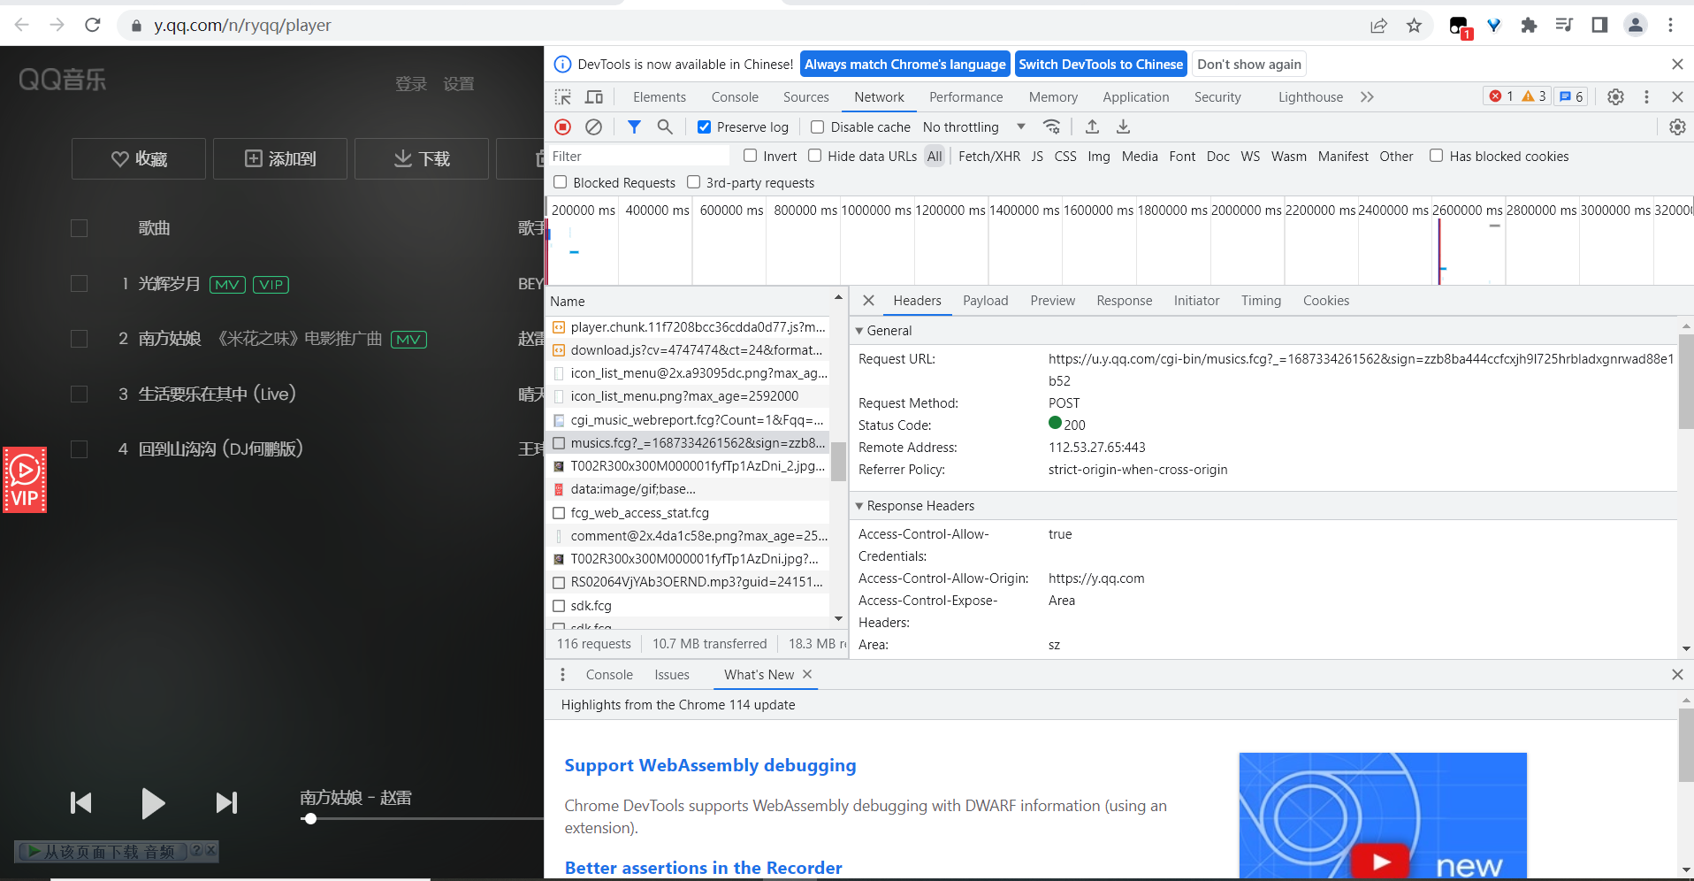Click the red VIP video icon
Image resolution: width=1694 pixels, height=881 pixels.
[x=25, y=480]
